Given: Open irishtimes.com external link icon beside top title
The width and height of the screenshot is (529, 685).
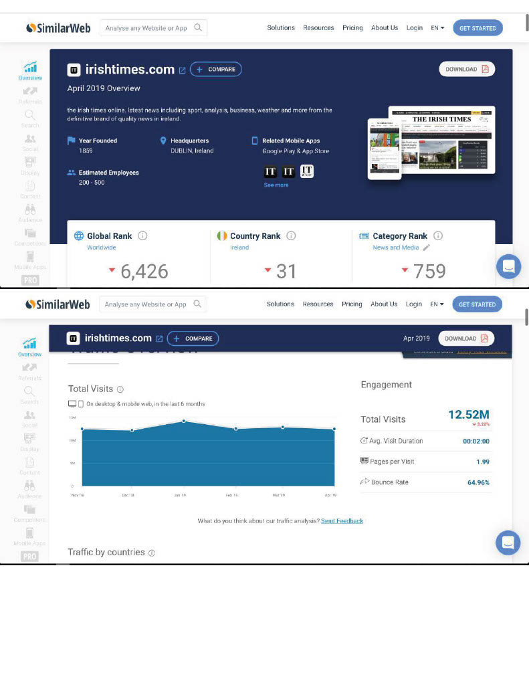Looking at the screenshot, I should click(182, 70).
